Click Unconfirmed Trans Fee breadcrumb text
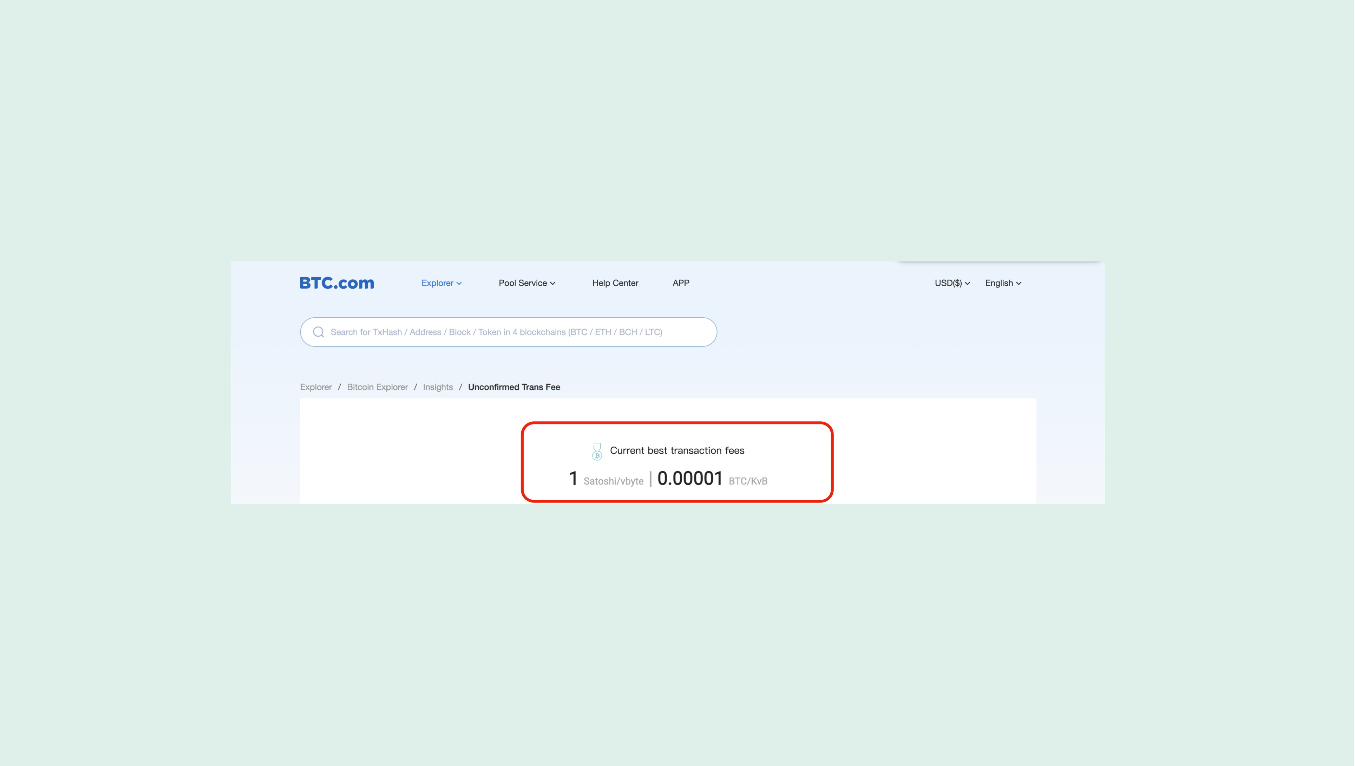Viewport: 1355px width, 766px height. (x=514, y=387)
